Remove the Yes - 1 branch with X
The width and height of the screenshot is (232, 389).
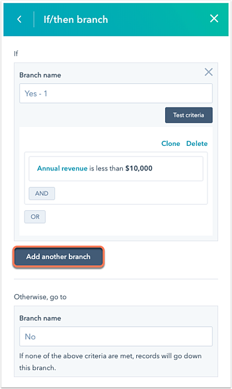209,72
